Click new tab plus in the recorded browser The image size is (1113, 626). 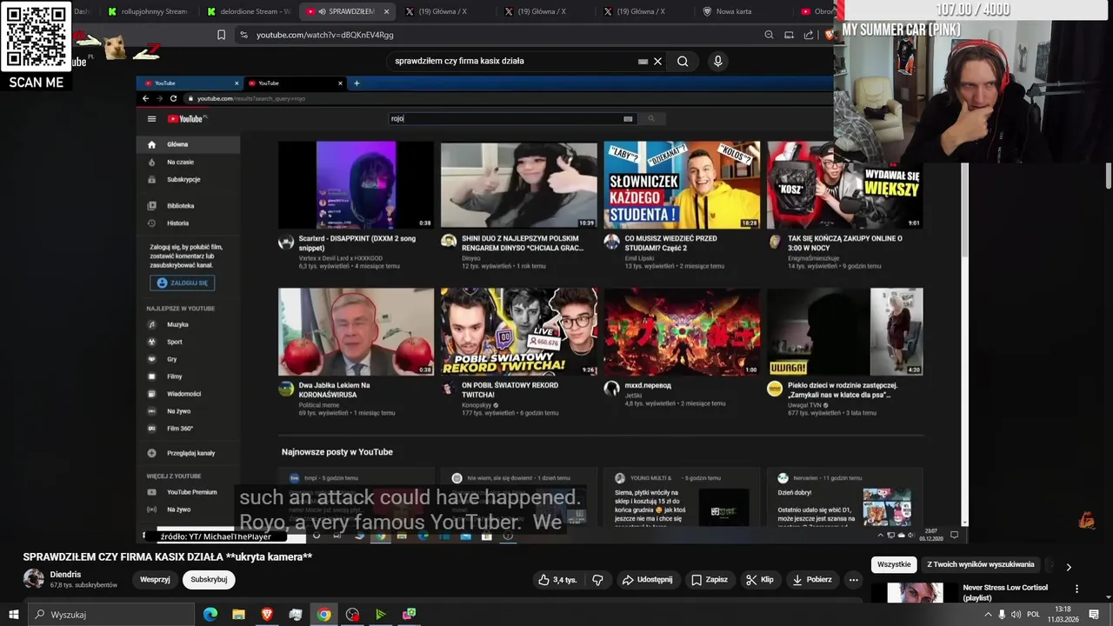[x=357, y=83]
